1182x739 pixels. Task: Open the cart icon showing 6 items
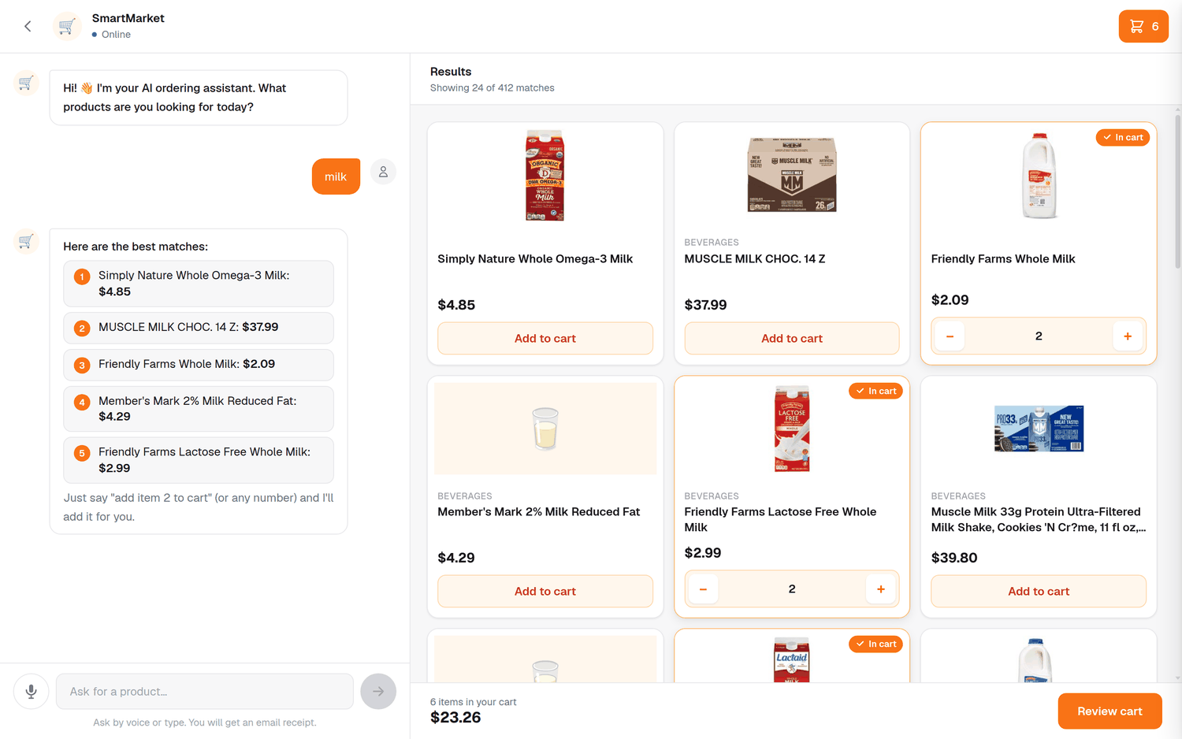click(x=1143, y=26)
